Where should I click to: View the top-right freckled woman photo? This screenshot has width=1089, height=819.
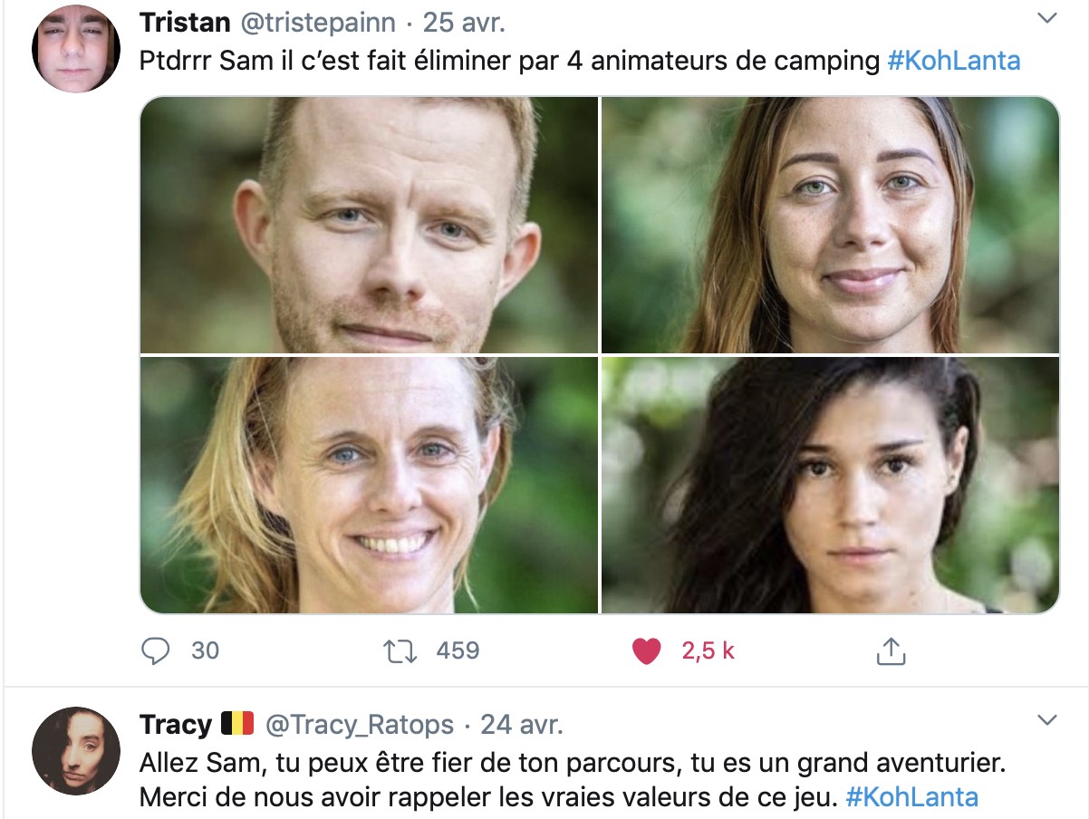tap(831, 225)
